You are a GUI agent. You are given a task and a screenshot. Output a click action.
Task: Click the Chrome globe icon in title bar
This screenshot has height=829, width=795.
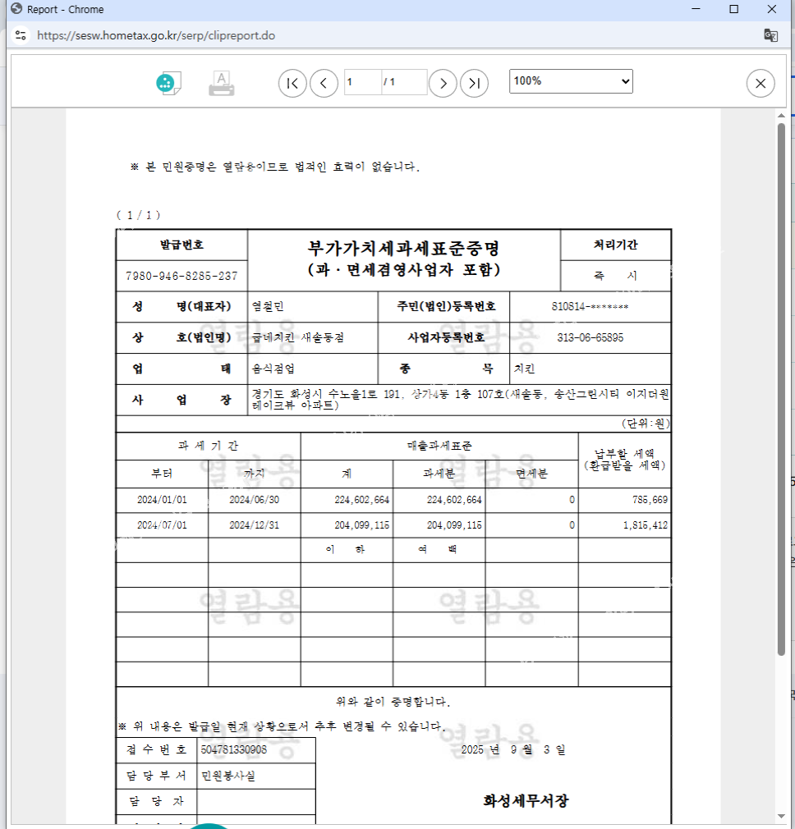point(15,9)
